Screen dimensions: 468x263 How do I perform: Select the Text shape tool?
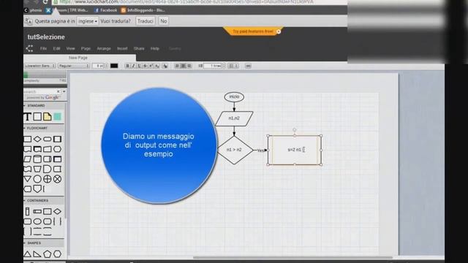pyautogui.click(x=28, y=117)
